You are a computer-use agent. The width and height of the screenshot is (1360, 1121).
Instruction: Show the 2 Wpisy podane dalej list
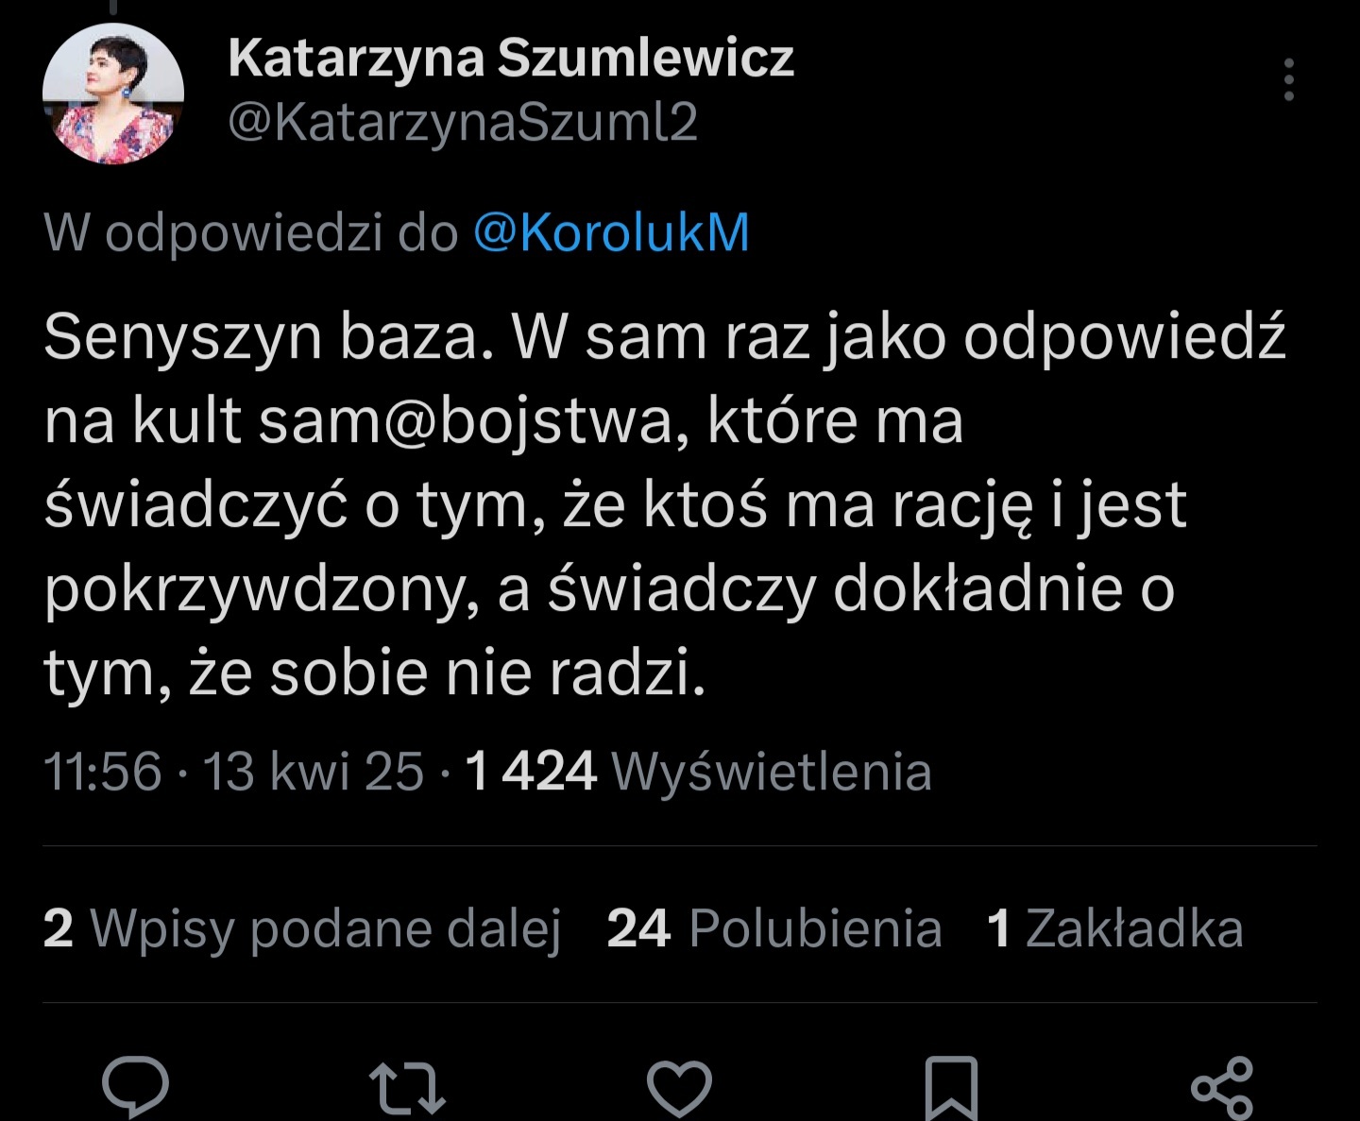[302, 927]
